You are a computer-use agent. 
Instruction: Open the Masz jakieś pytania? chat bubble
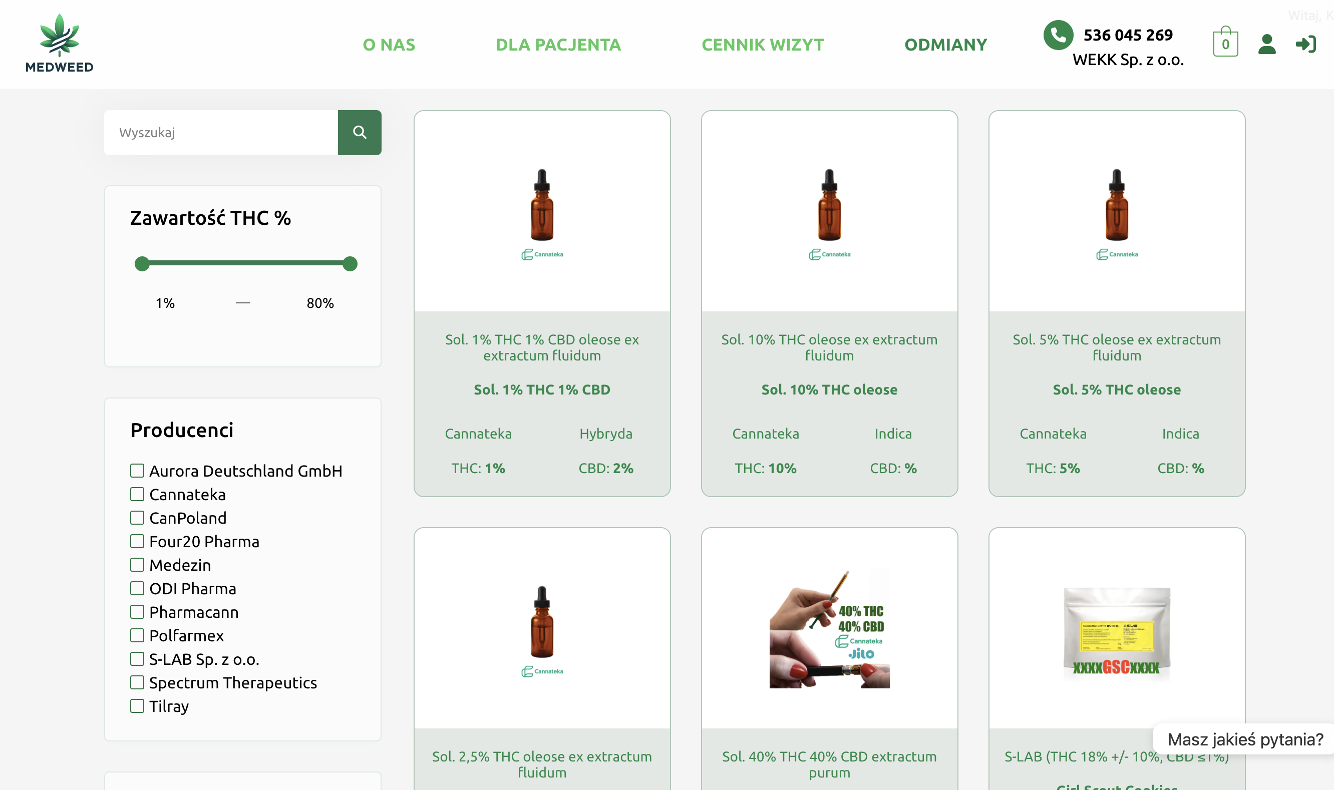tap(1244, 739)
